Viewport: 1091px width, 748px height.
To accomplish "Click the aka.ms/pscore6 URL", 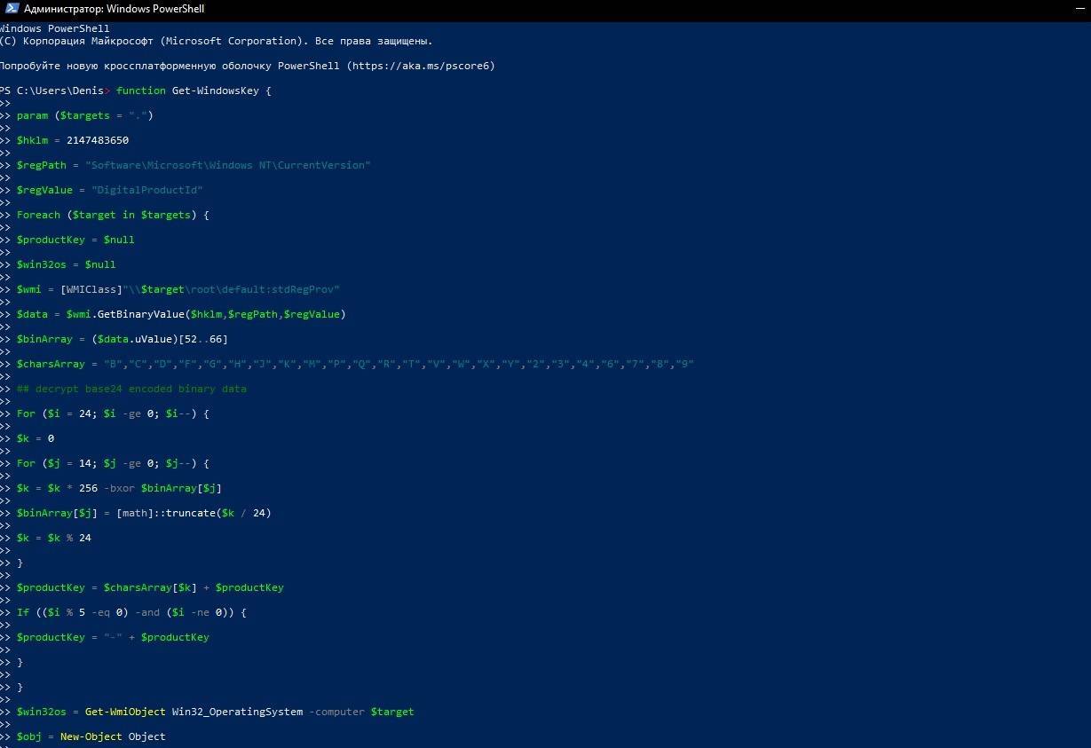I will [x=421, y=66].
